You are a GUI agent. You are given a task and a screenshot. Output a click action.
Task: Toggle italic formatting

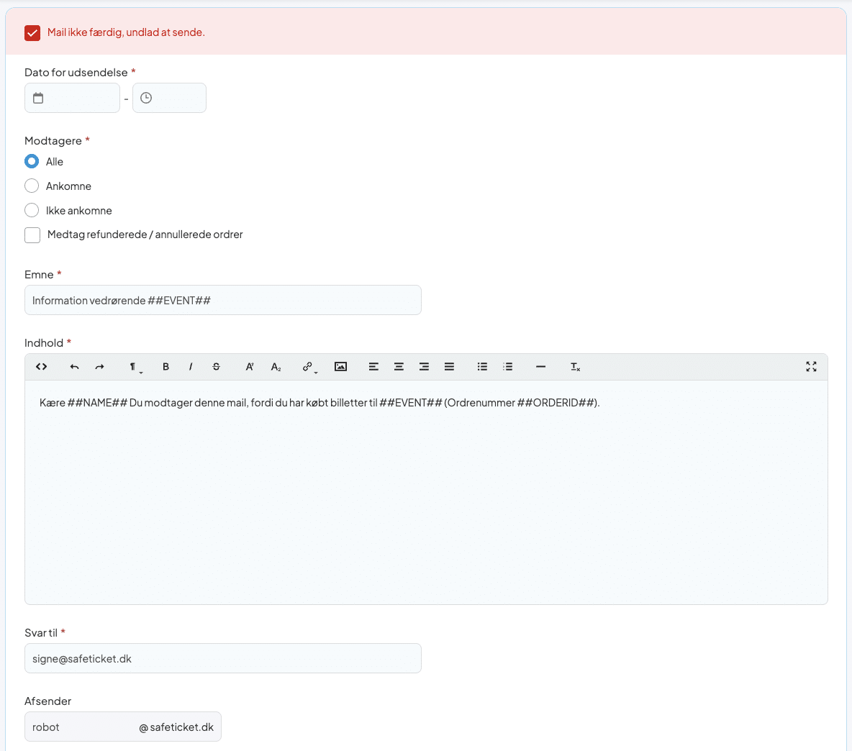click(x=191, y=367)
